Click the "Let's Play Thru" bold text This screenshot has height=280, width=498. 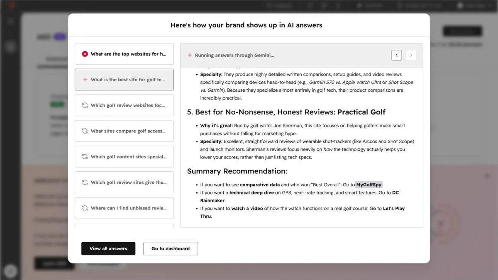point(302,212)
